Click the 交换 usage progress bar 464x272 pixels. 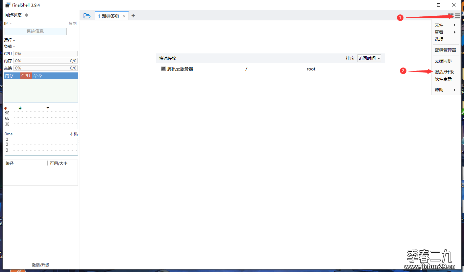click(45, 68)
